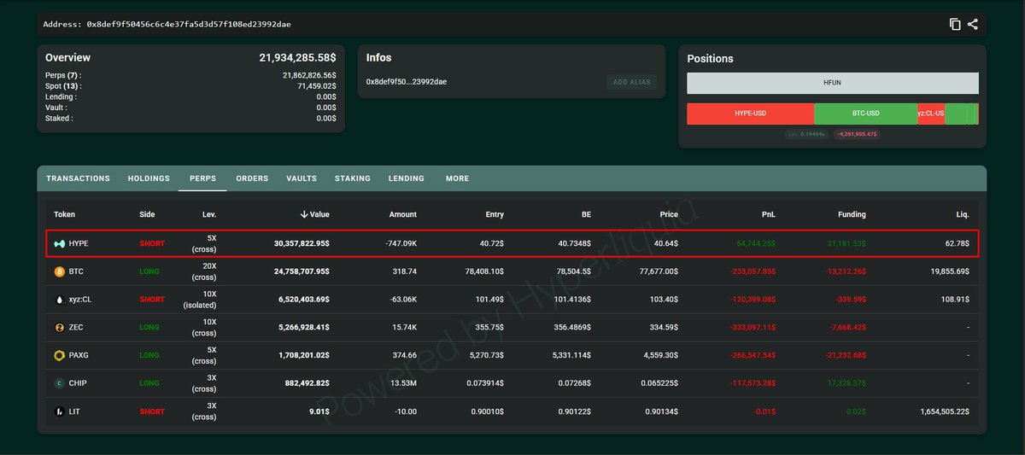This screenshot has height=455, width=1025.
Task: Click the Funding column header
Action: 852,214
